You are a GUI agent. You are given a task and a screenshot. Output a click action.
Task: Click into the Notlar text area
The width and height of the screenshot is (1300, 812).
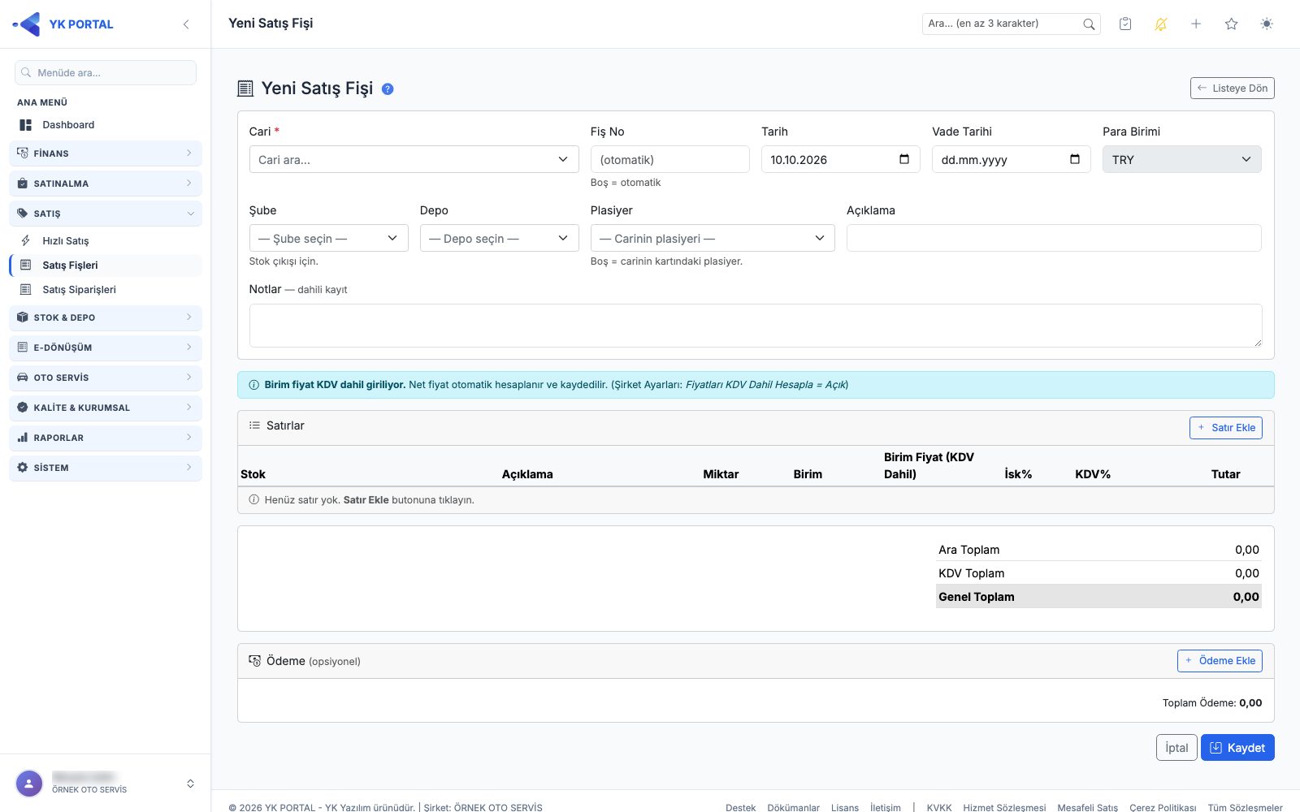point(756,326)
